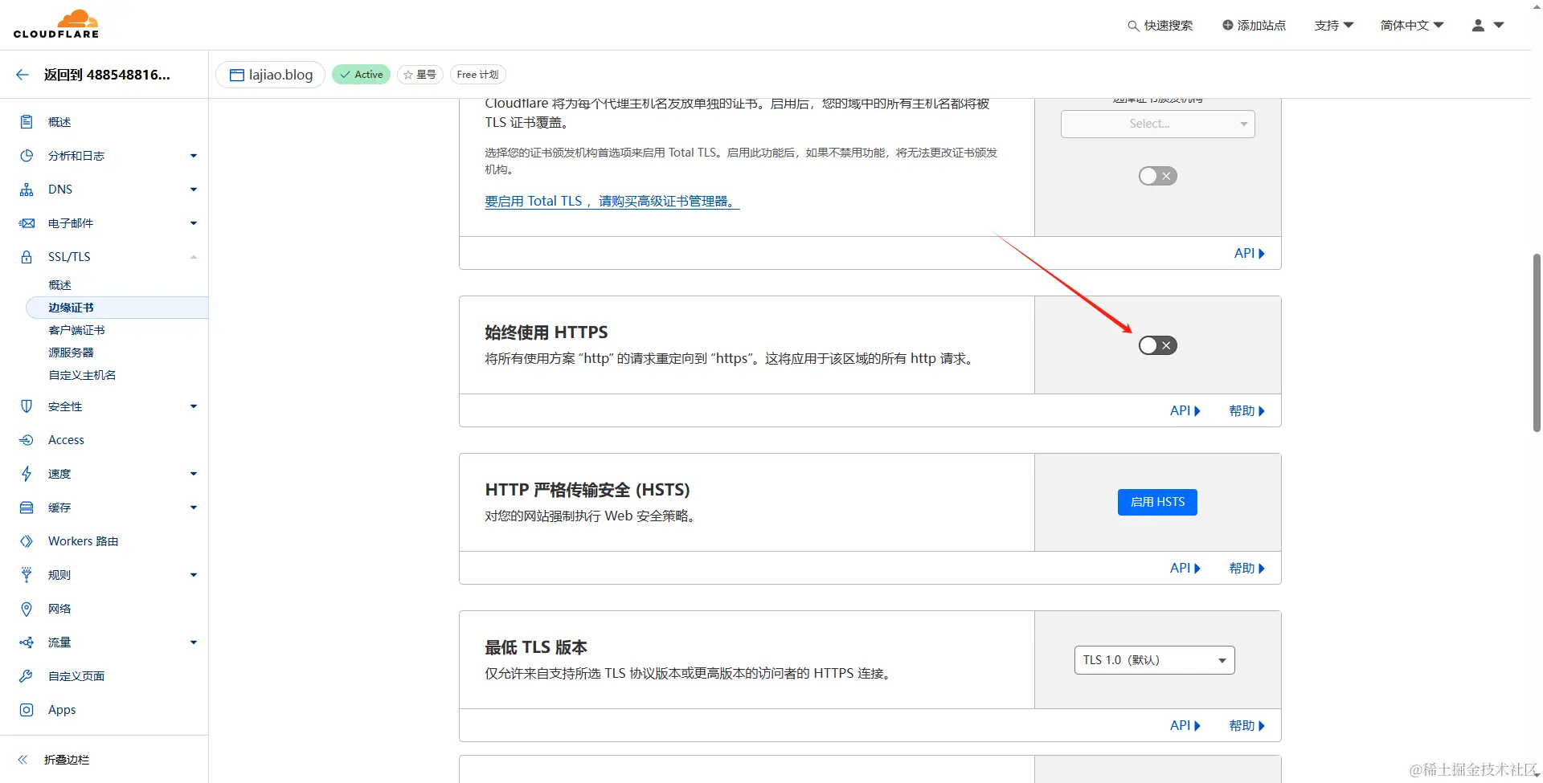The width and height of the screenshot is (1543, 783).
Task: Open the 支持 support menu
Action: (1334, 26)
